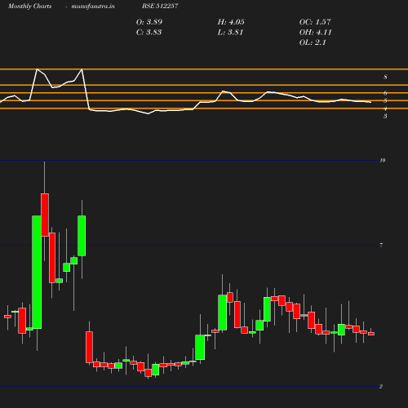The height and width of the screenshot is (408, 408).
Task: Click the last red candlestick on the right
Action: pos(371,334)
